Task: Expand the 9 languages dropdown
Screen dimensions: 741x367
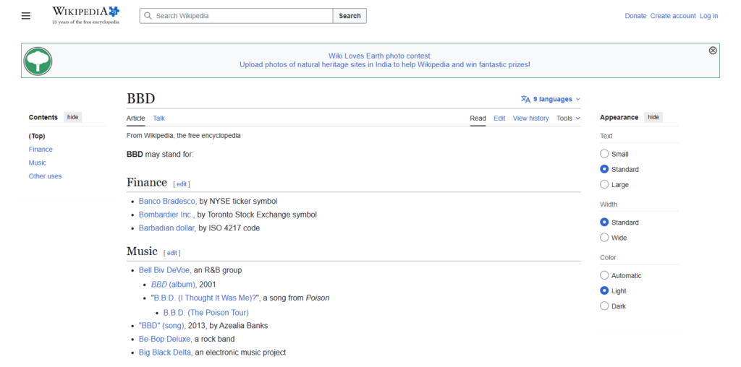Action: pos(551,99)
